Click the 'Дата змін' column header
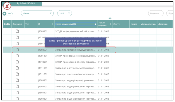This screenshot has height=102, width=175. (165, 24)
